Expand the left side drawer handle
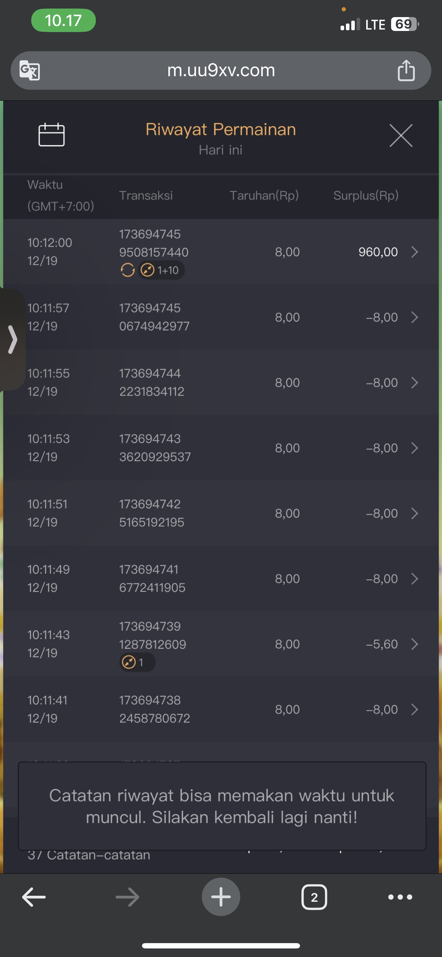 click(x=12, y=339)
